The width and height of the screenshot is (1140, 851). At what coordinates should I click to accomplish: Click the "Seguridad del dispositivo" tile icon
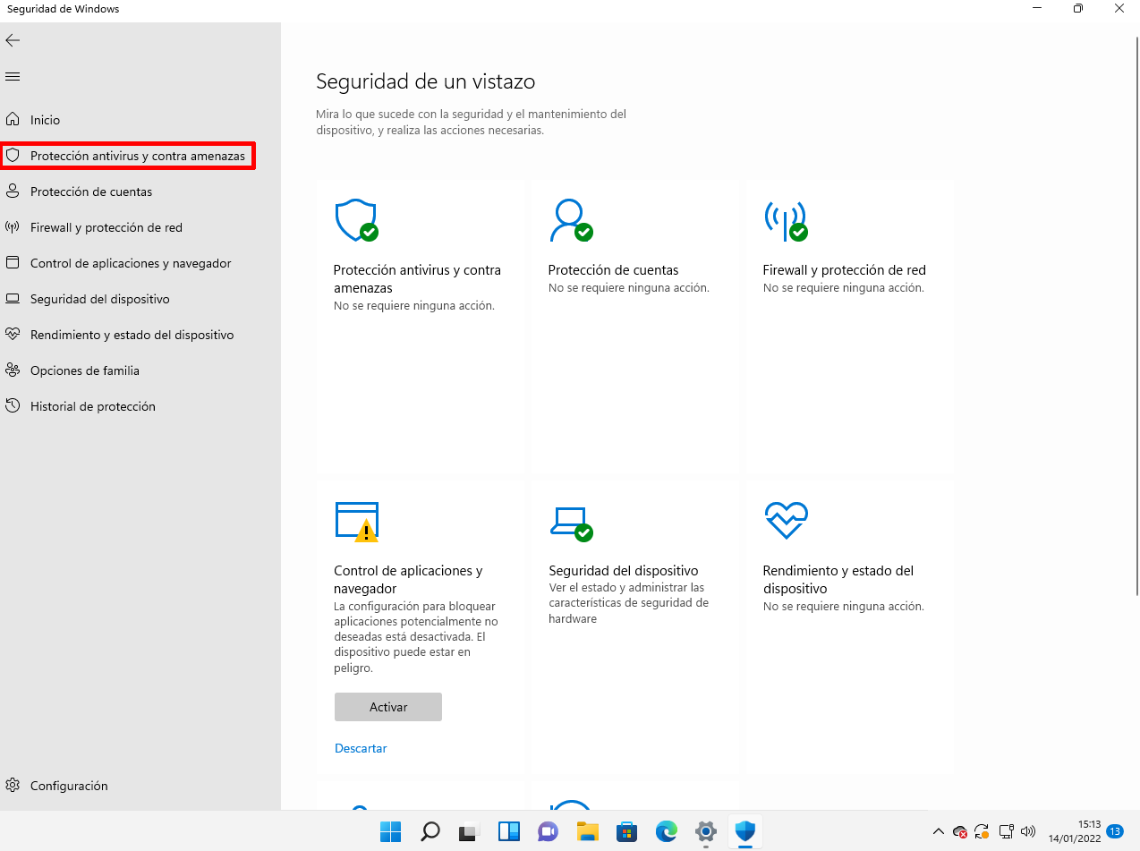click(x=570, y=522)
